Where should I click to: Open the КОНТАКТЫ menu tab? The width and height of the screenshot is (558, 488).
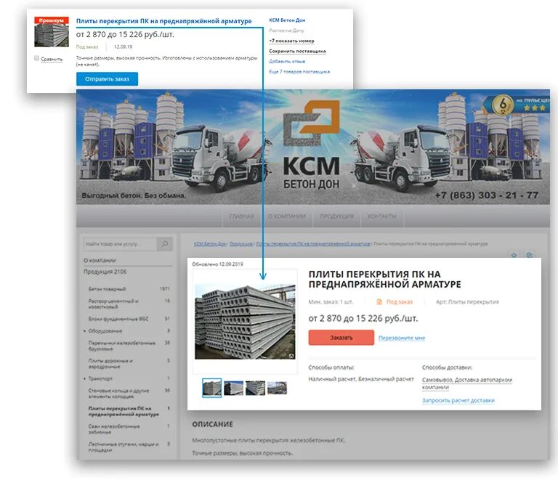point(382,216)
